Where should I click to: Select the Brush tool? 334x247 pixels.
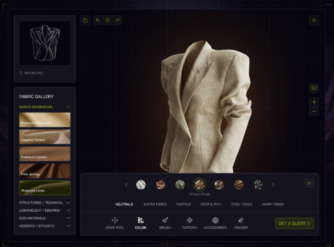pyautogui.click(x=165, y=223)
